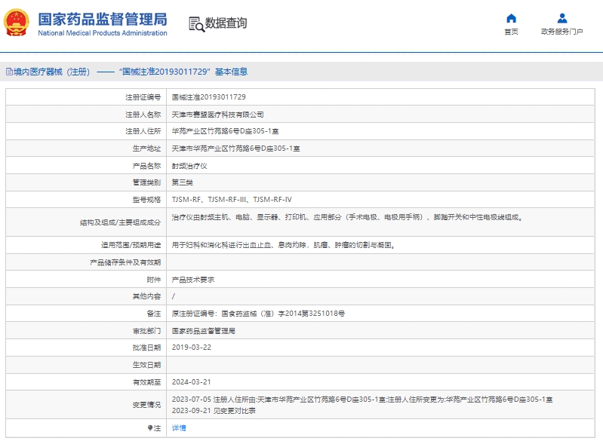Select management category 第三类

(x=183, y=182)
